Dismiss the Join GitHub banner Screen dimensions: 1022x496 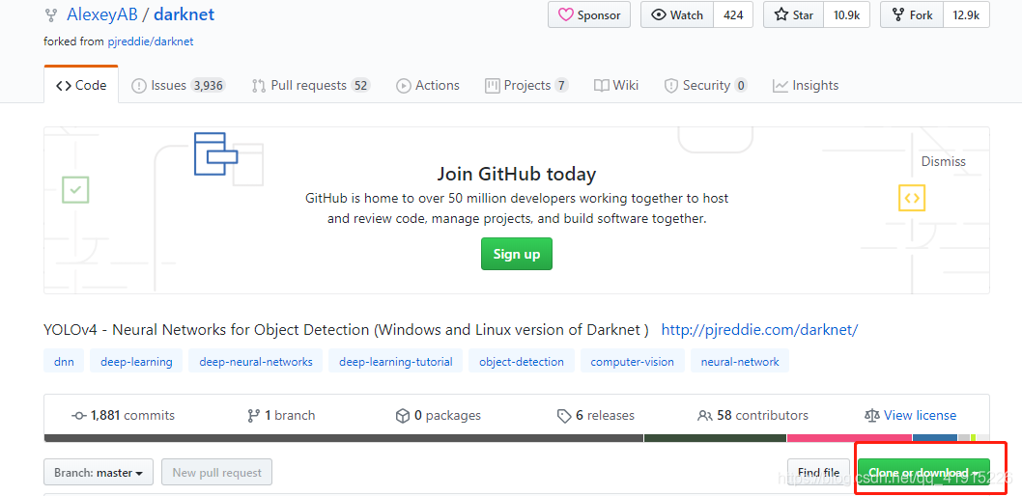(943, 161)
